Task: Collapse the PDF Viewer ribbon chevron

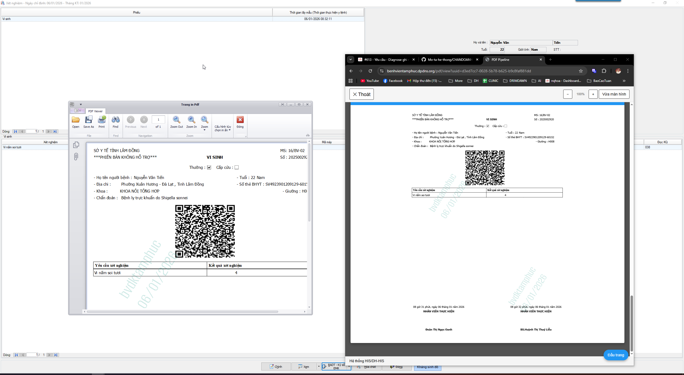Action: pos(308,135)
